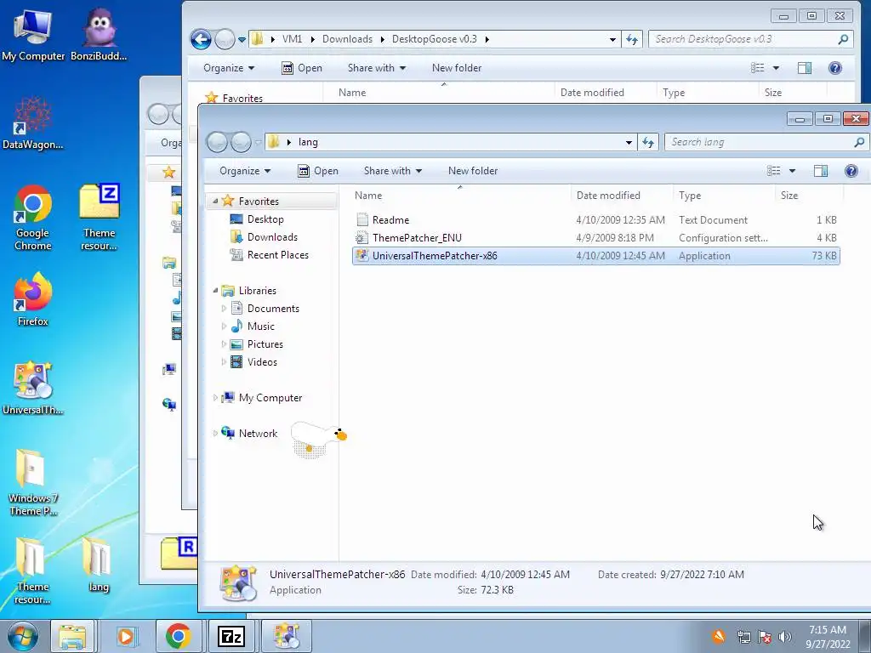Screen dimensions: 871x653
Task: Expand the Network tree node
Action: [x=215, y=433]
